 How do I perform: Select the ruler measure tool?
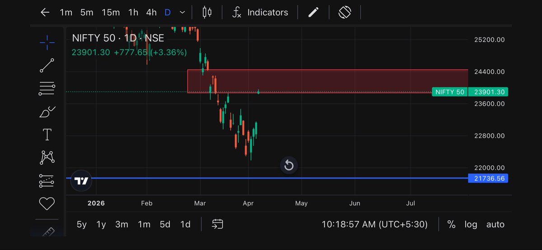(x=47, y=232)
